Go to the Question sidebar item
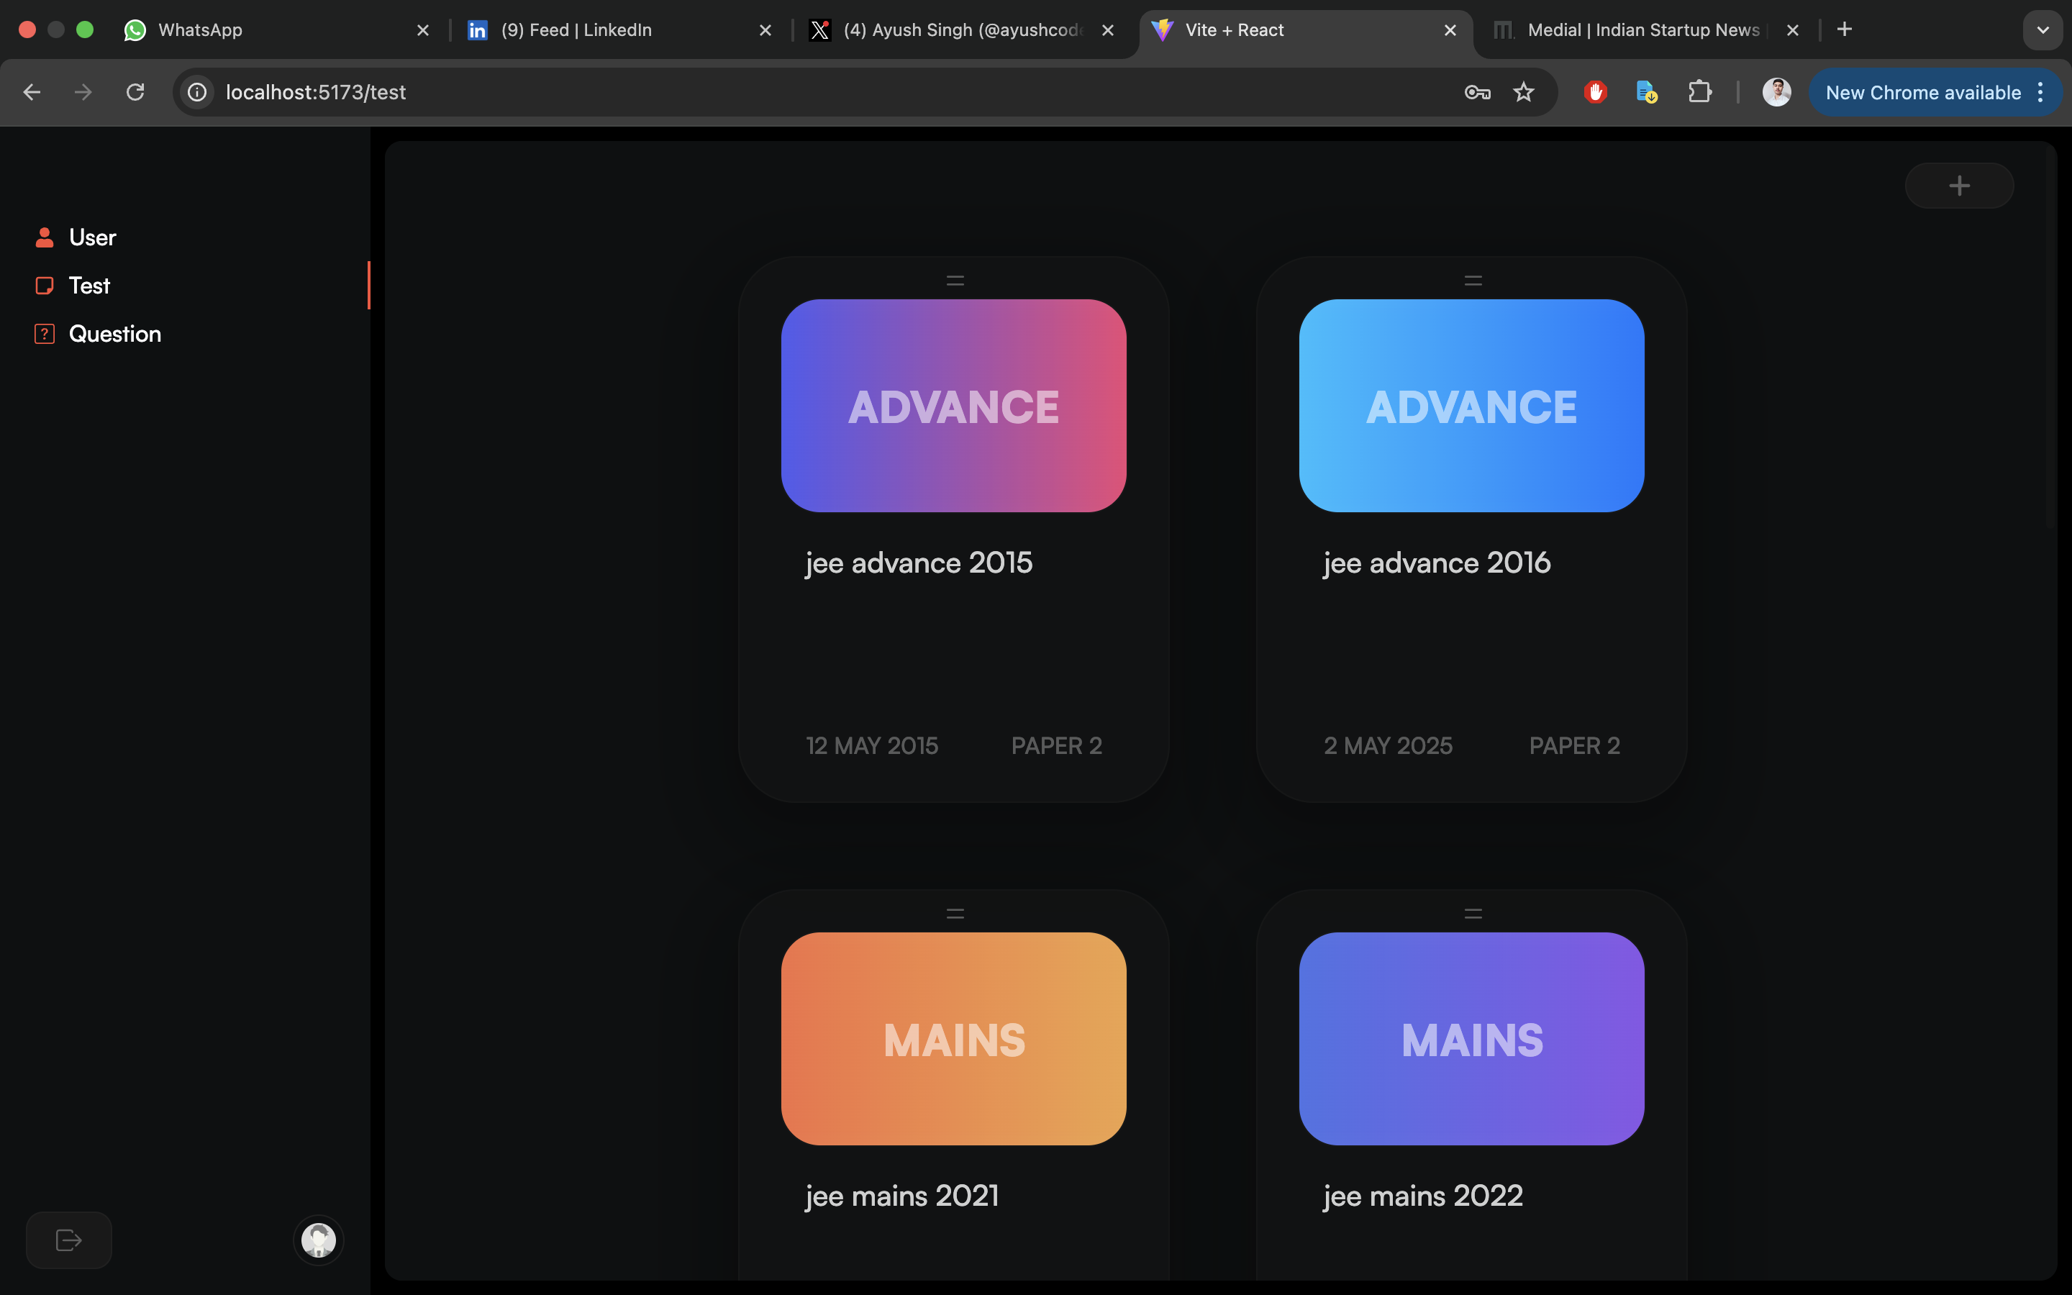 click(114, 334)
